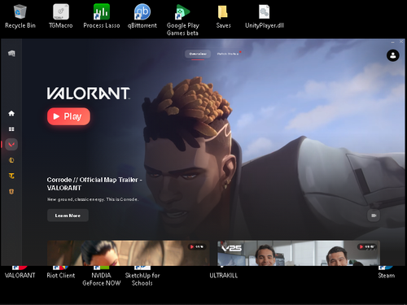Viewport: 407px width, 305px height.
Task: Click the VALORANT logo title
Action: pos(89,94)
